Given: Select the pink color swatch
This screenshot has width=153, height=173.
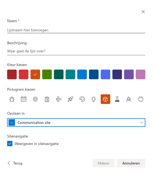Looking at the screenshot, I should (x=140, y=74).
